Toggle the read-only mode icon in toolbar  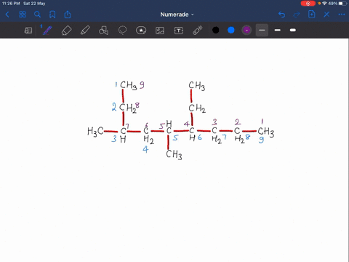click(28, 31)
